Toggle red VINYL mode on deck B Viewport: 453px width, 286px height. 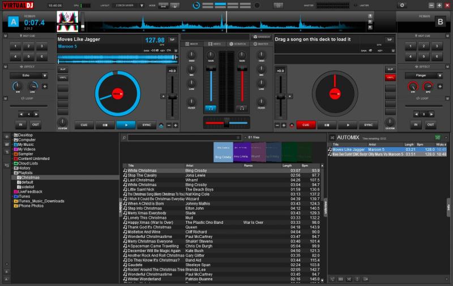pyautogui.click(x=390, y=77)
